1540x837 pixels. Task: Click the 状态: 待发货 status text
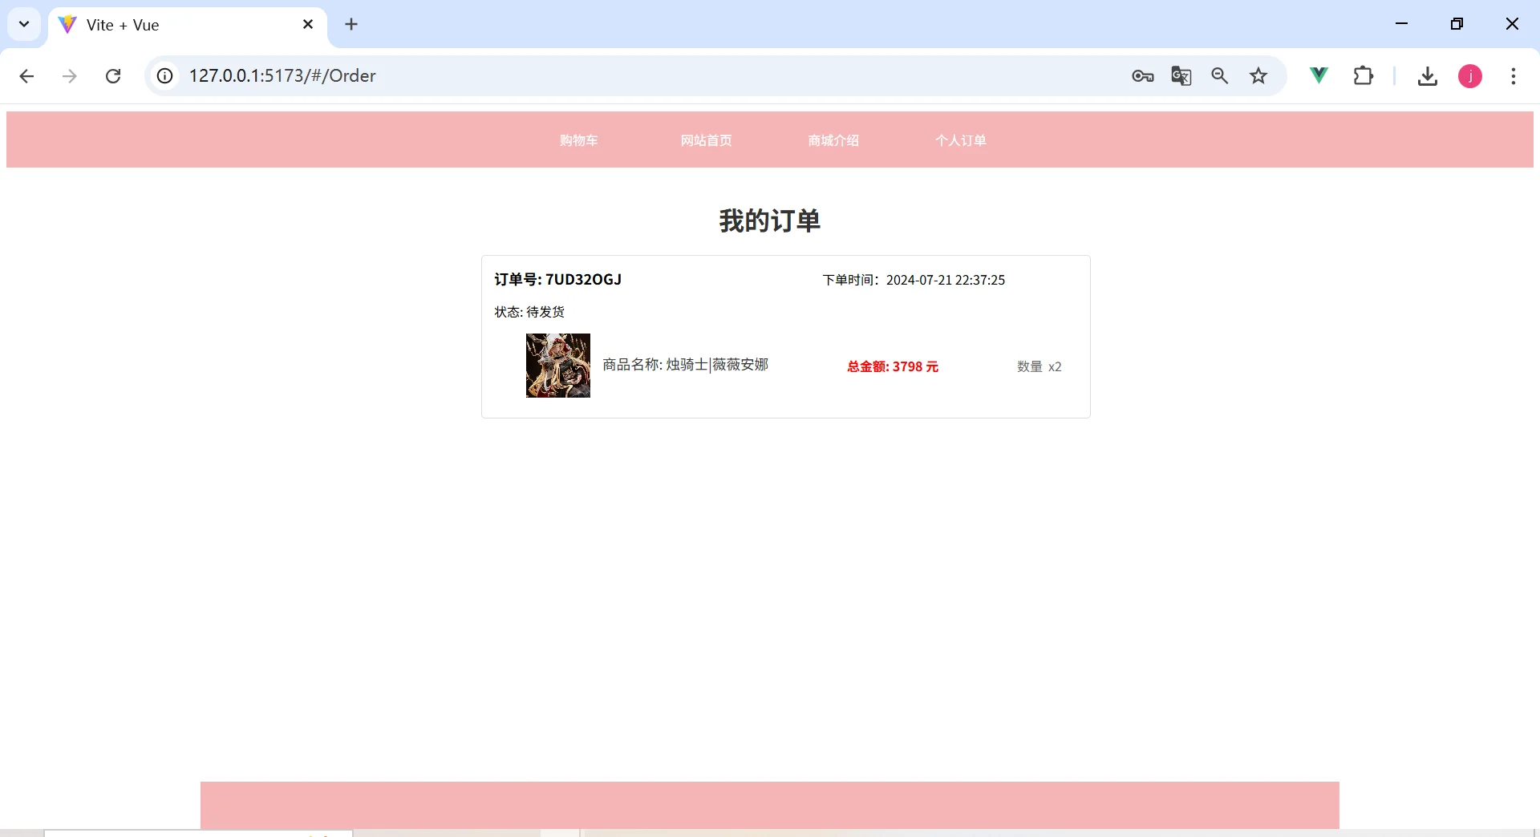(529, 312)
